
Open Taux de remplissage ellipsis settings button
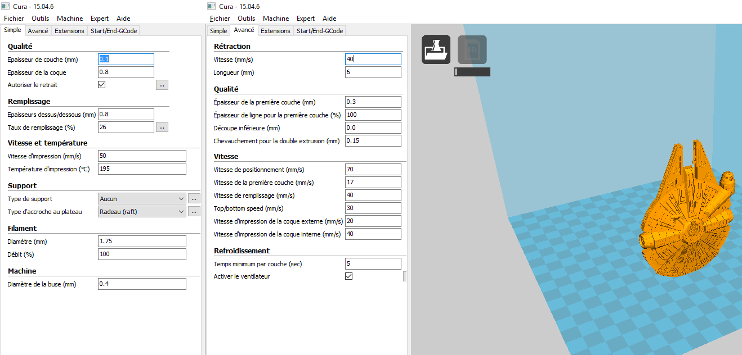click(x=162, y=127)
